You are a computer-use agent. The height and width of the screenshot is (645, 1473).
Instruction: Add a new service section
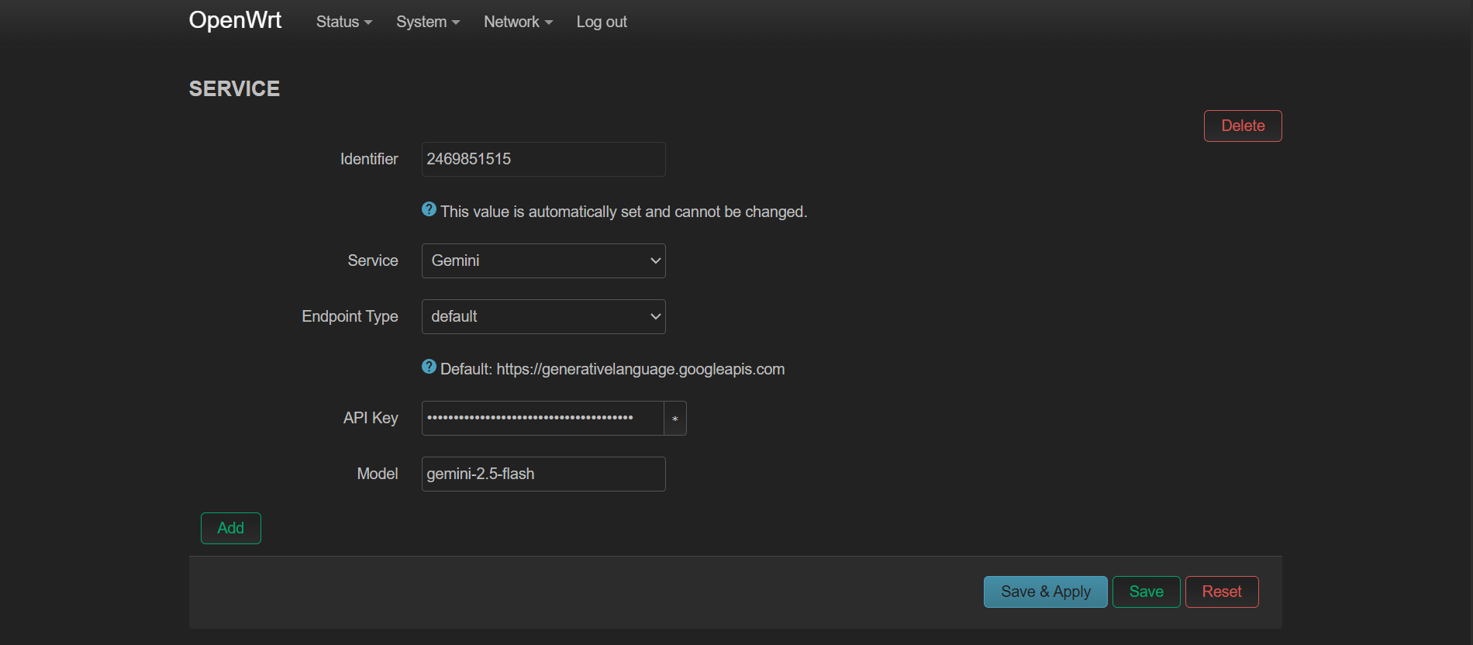point(230,529)
